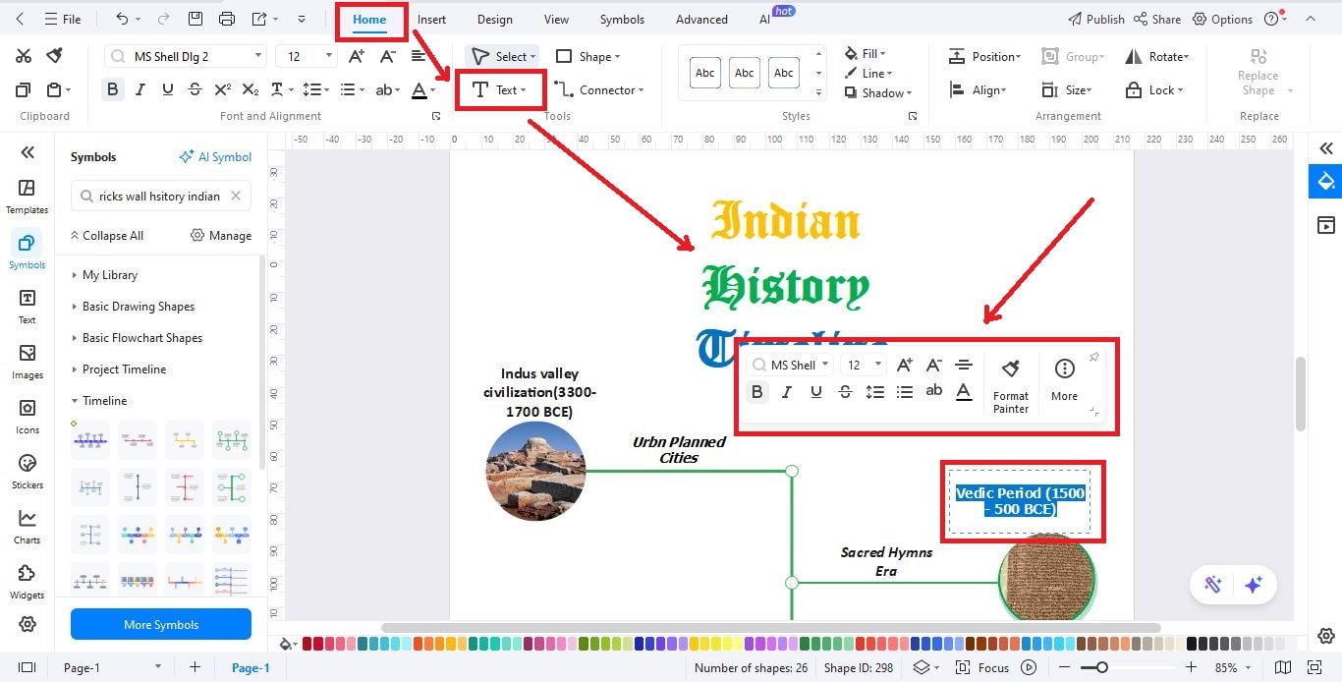Toggle bold on the floating text toolbar
Image resolution: width=1342 pixels, height=682 pixels.
[x=756, y=391]
